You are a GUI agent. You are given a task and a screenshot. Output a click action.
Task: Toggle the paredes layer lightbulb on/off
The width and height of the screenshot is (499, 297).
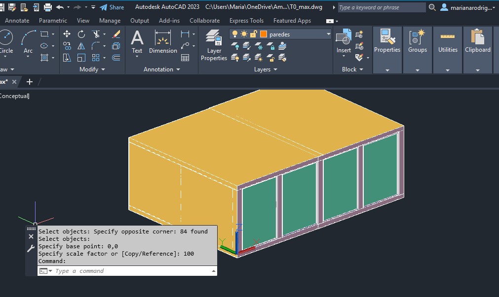235,34
